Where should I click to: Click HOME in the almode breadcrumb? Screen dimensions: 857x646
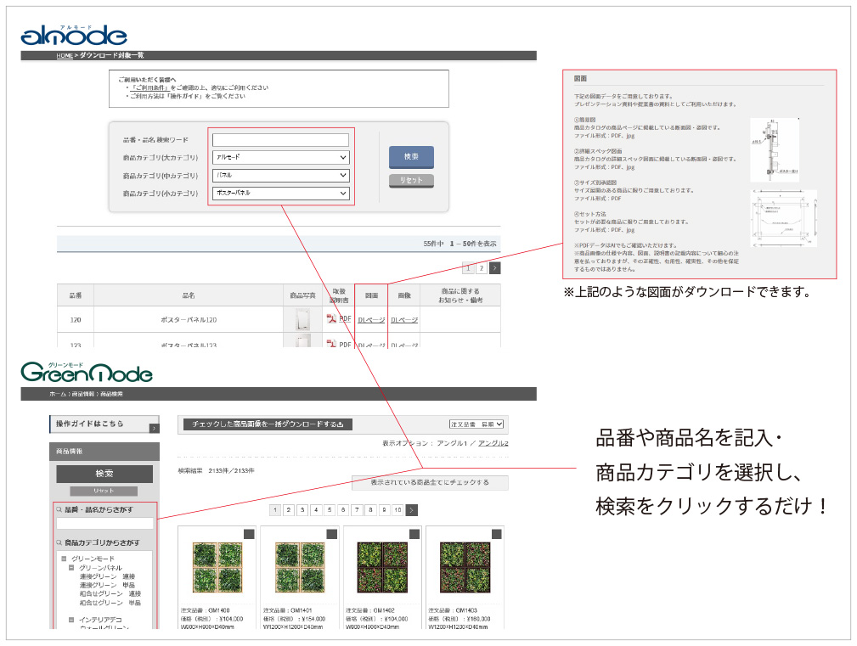point(65,55)
